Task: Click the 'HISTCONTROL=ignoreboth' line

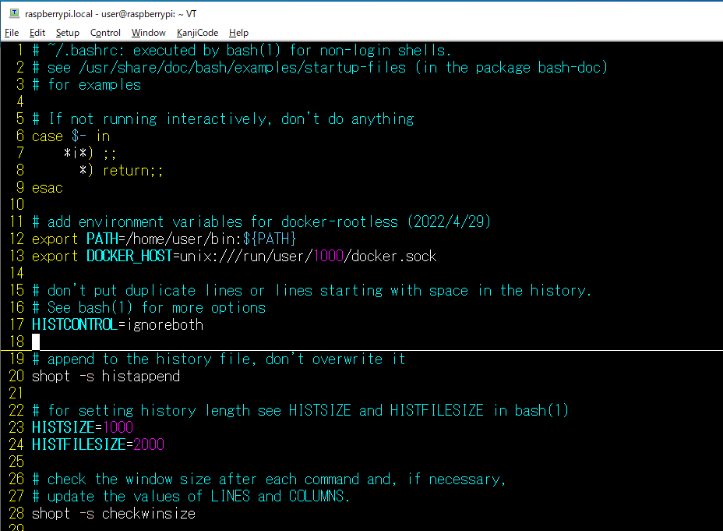Action: (117, 325)
